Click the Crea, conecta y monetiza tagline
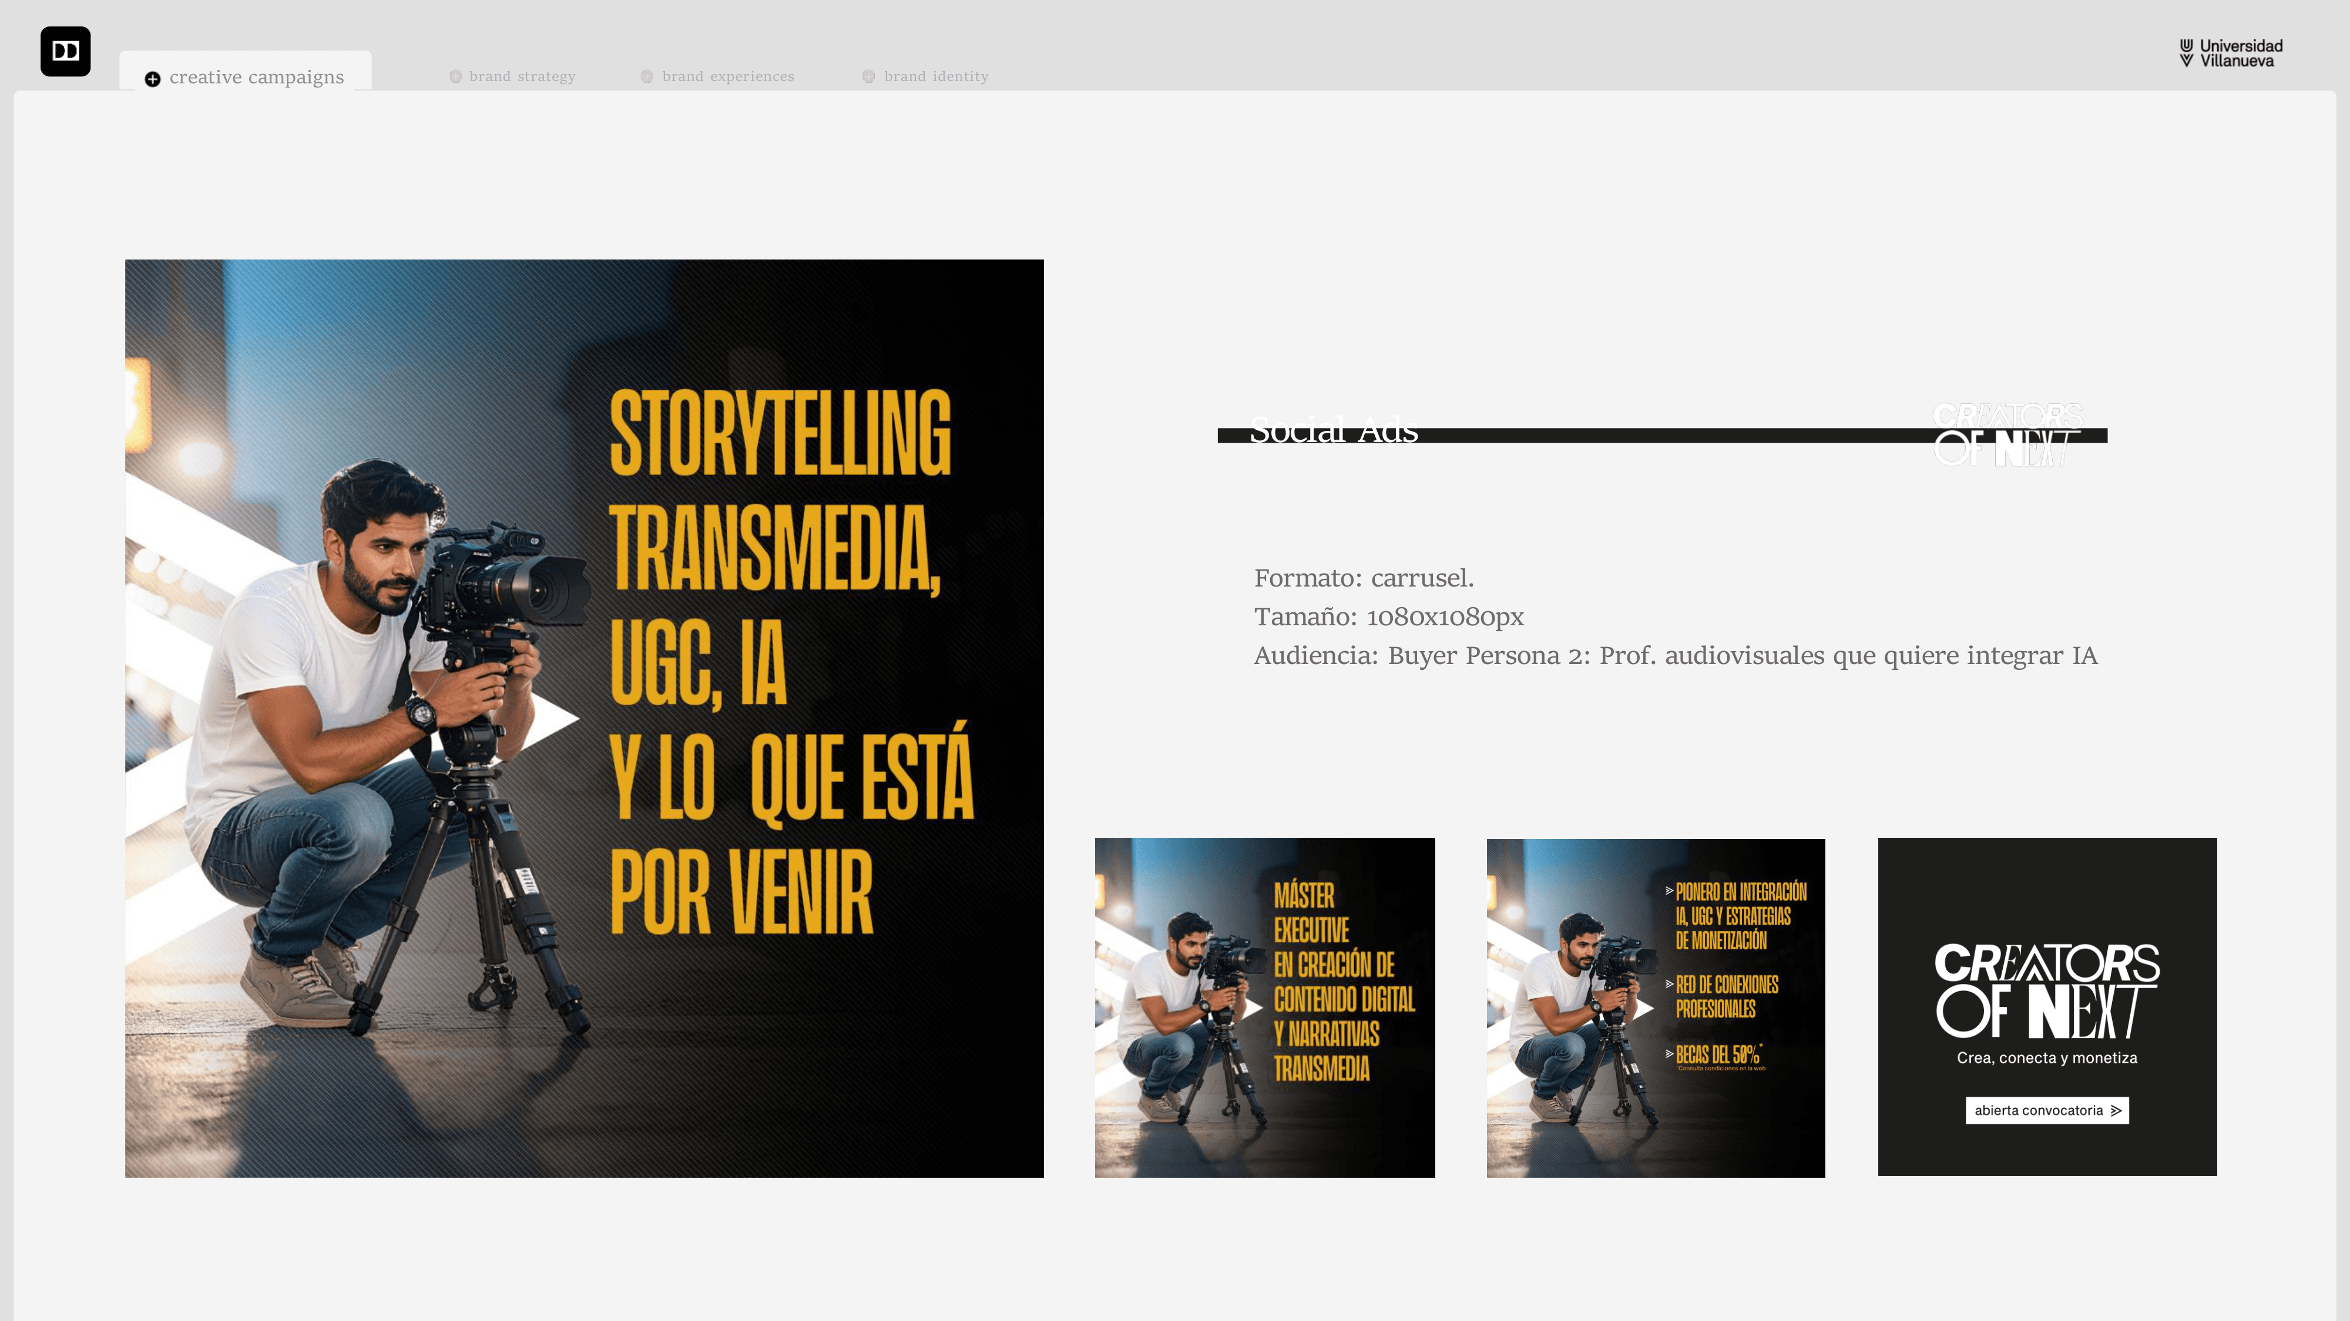The width and height of the screenshot is (2350, 1321). pos(2046,1057)
